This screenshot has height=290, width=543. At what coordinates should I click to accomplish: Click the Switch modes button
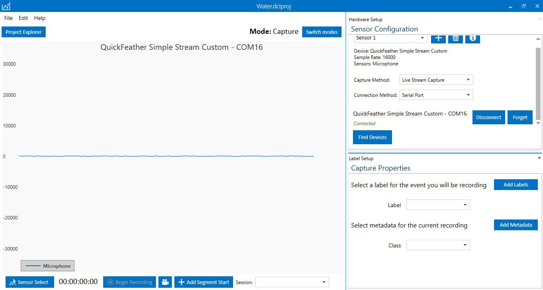(x=321, y=32)
